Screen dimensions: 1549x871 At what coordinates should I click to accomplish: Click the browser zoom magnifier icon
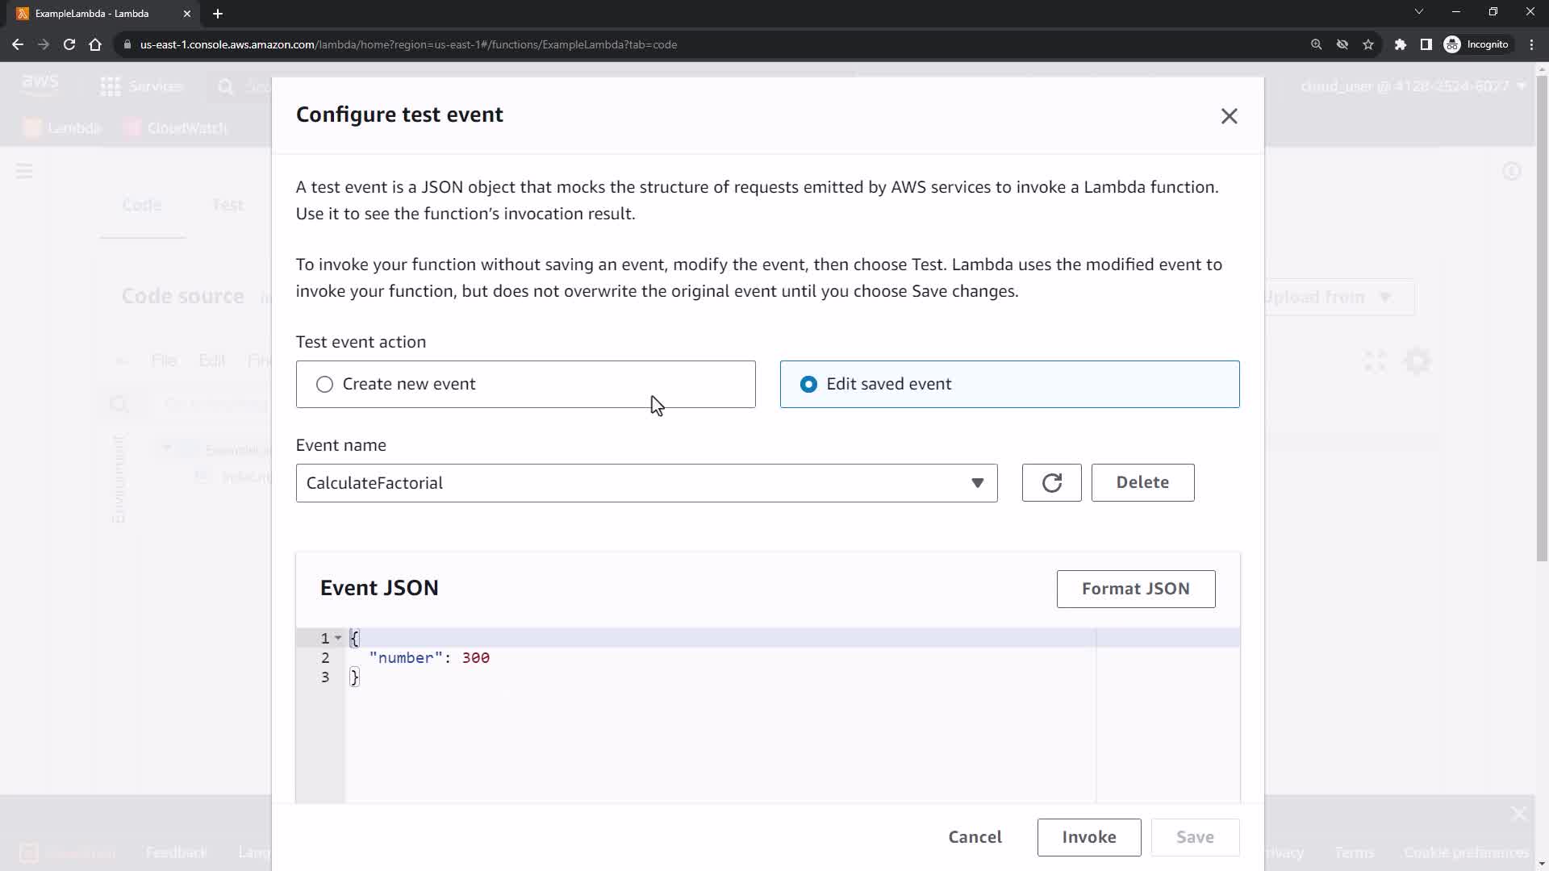(1316, 44)
